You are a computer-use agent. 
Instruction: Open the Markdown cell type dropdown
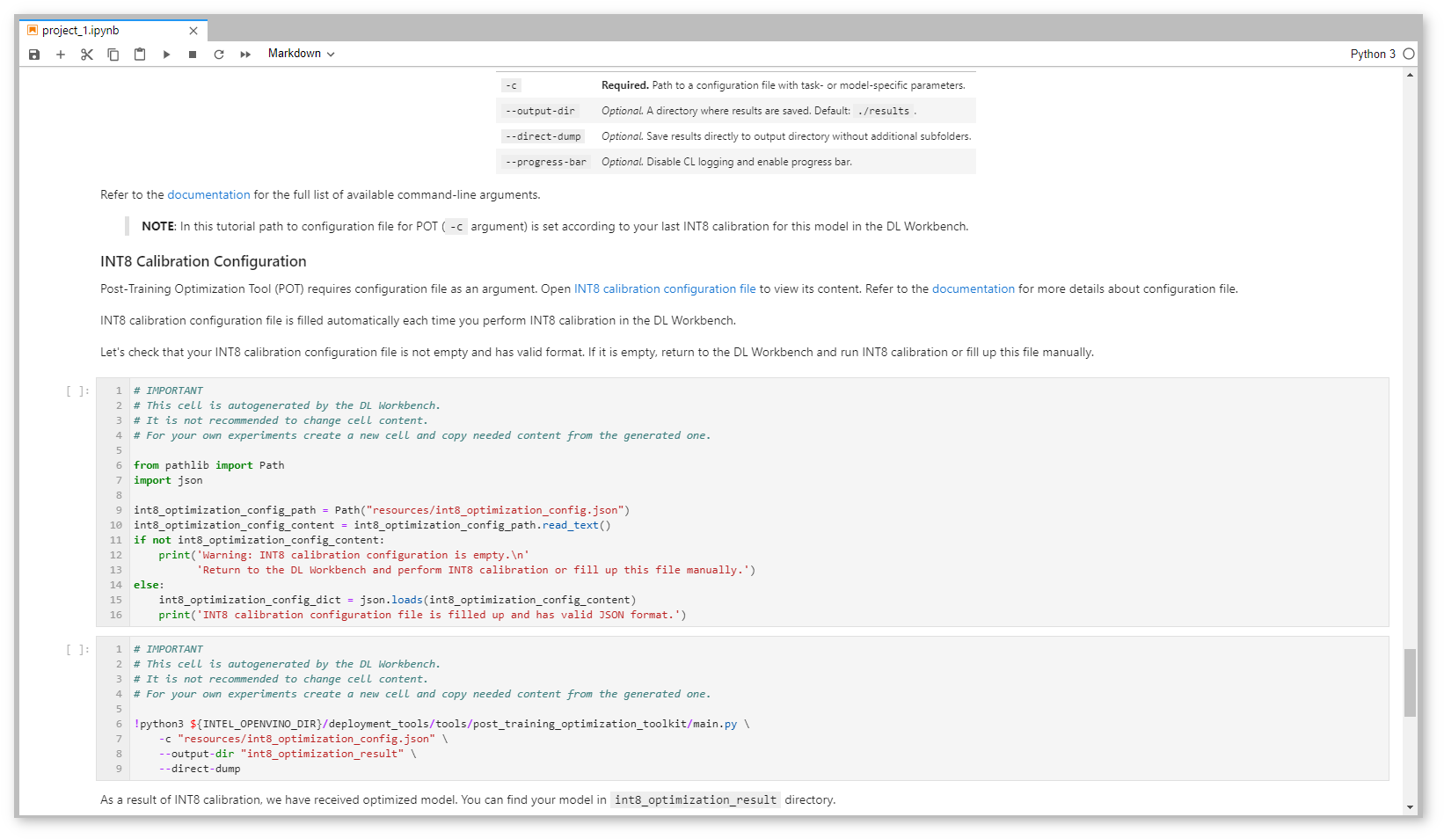pos(301,54)
